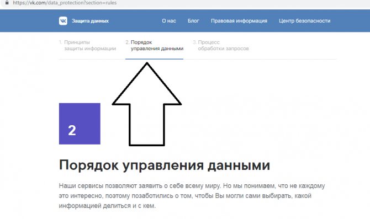The image size is (370, 219).
Task: Click the large black upward arrow graphic
Action: click(x=146, y=104)
